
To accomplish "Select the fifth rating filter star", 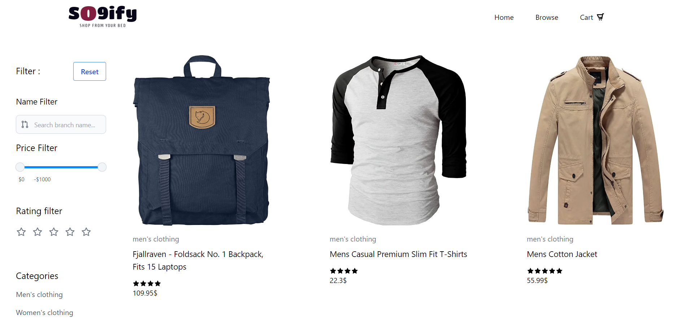I will pyautogui.click(x=86, y=232).
